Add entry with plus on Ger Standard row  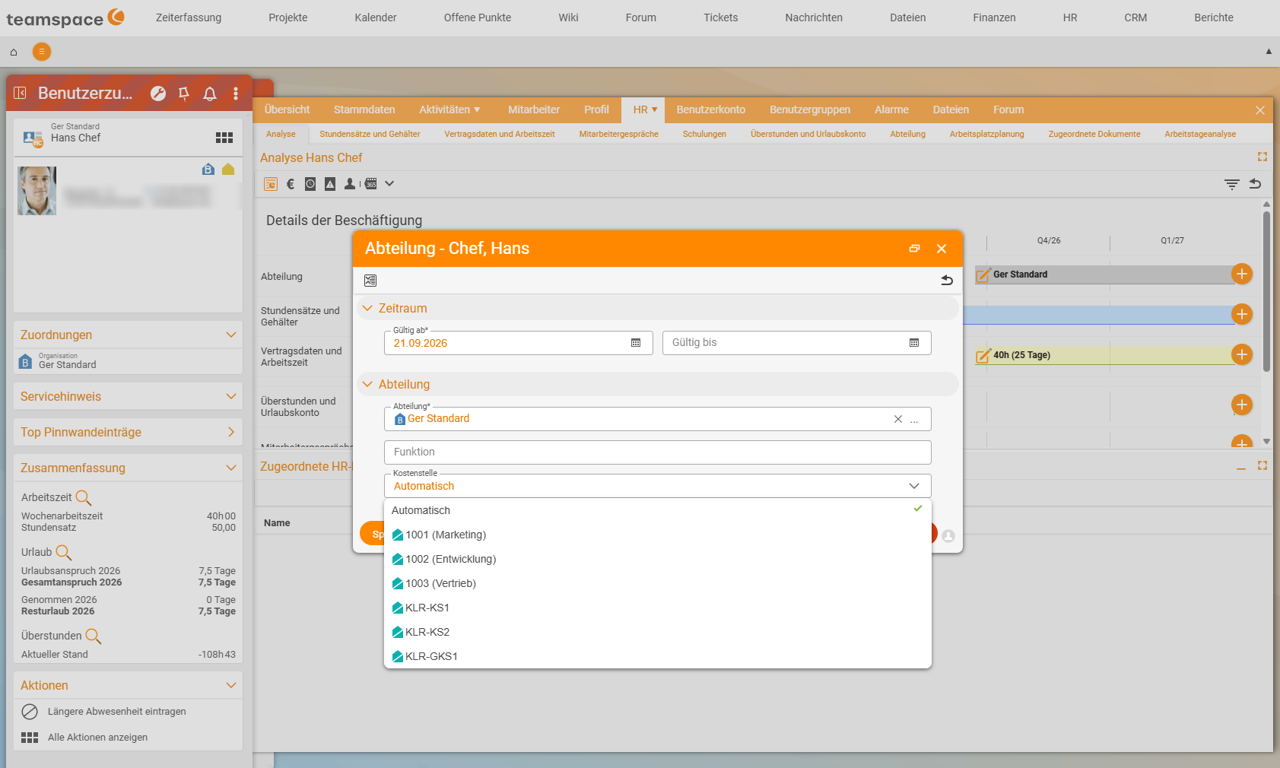[x=1242, y=274]
